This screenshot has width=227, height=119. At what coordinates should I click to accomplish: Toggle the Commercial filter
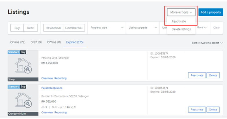click(x=74, y=28)
